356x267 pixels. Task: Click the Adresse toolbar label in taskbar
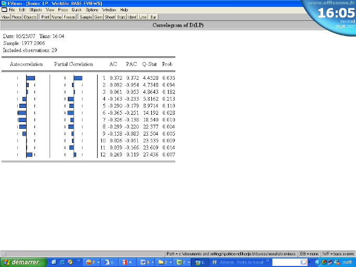tap(226, 262)
